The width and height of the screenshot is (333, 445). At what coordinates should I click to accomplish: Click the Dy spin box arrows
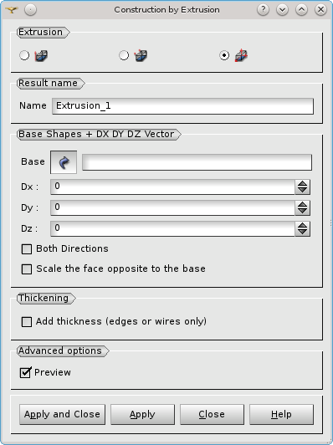click(303, 207)
